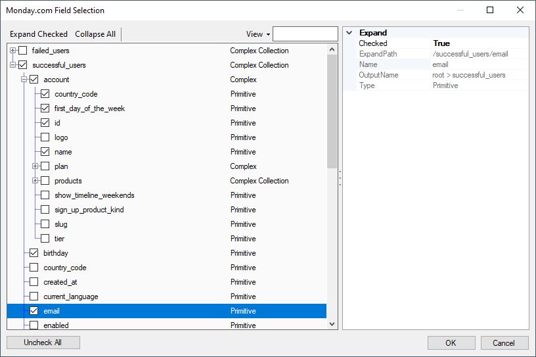This screenshot has width=536, height=357.
Task: Click the tree scrollbar up arrow
Action: coord(332,49)
